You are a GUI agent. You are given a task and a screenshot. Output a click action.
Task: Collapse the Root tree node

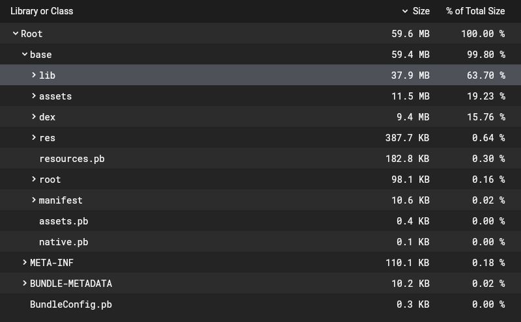coord(16,34)
